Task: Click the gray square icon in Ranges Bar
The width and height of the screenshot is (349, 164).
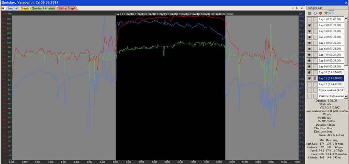Action: (309, 13)
